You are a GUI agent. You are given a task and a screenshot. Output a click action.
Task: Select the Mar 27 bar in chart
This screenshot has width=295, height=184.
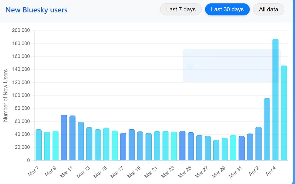208,148
